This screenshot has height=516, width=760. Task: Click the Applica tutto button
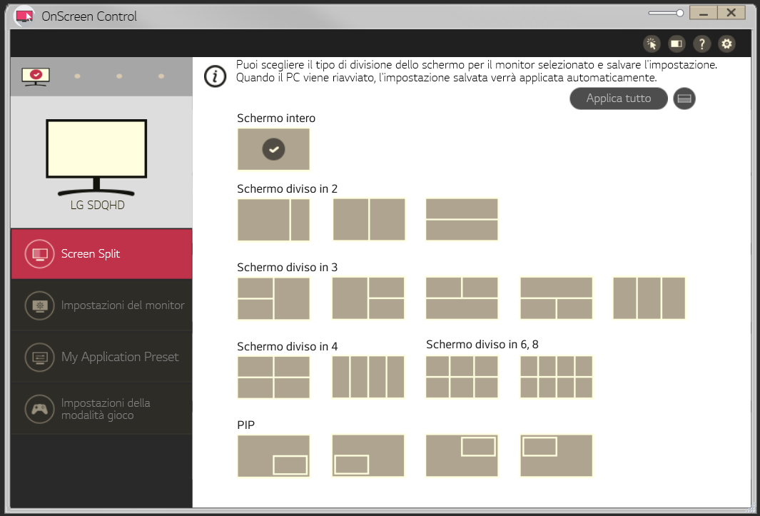click(x=619, y=98)
